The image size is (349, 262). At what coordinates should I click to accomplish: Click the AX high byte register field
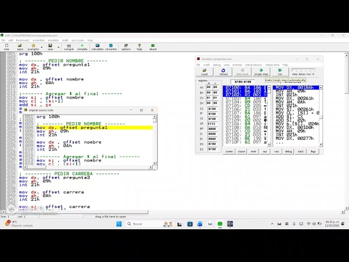point(209,87)
